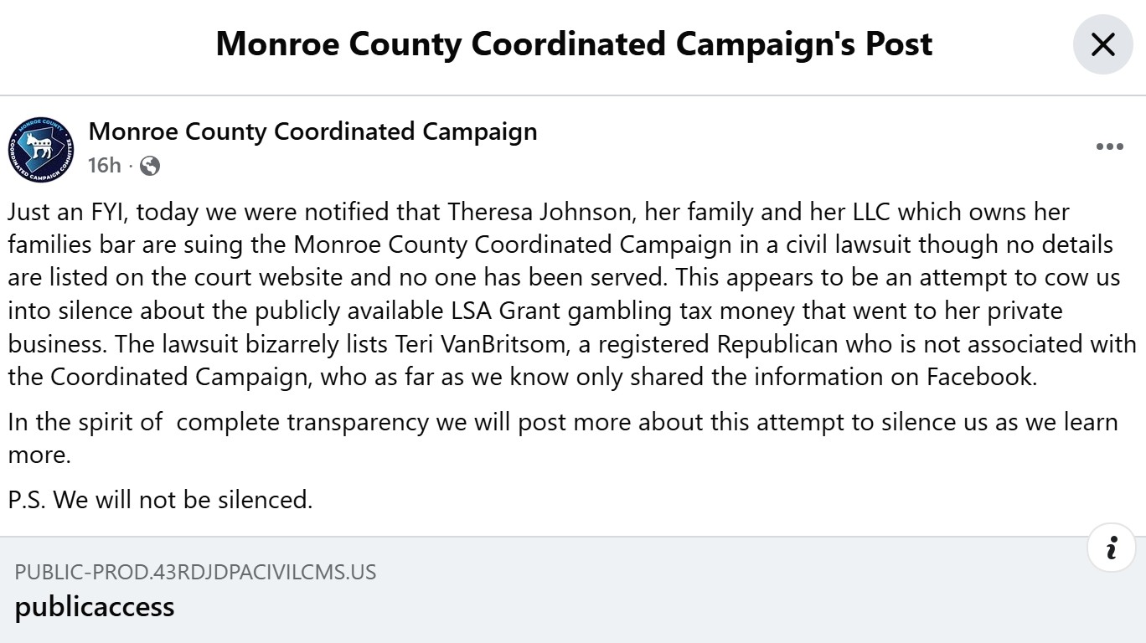Close the post dialog with the X button
The image size is (1146, 643).
tap(1102, 44)
